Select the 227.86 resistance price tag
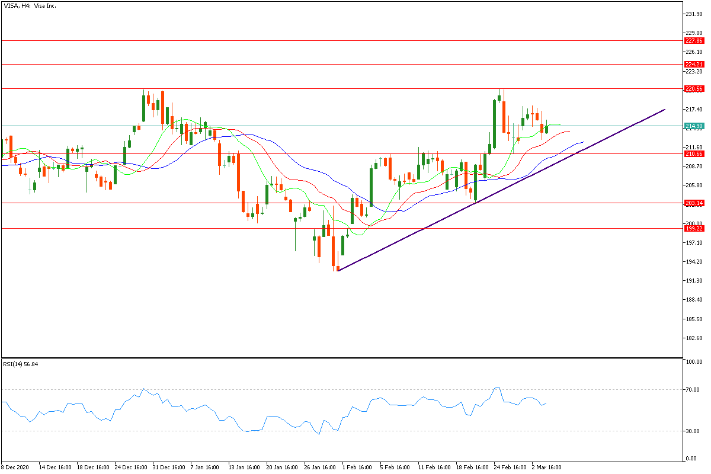The image size is (711, 474). [693, 41]
